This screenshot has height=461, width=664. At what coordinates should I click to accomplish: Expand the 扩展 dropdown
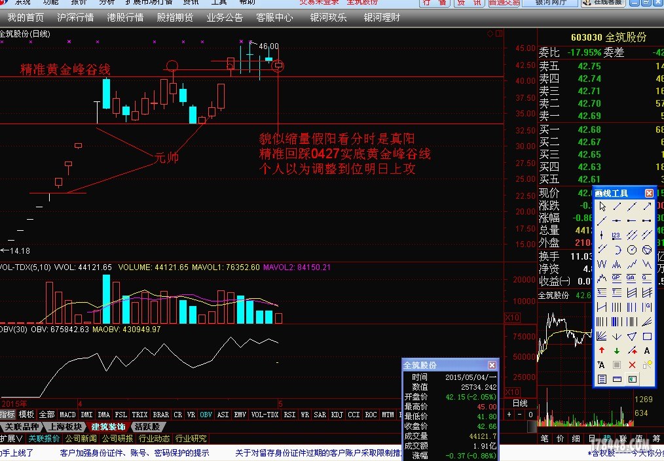click(x=11, y=439)
